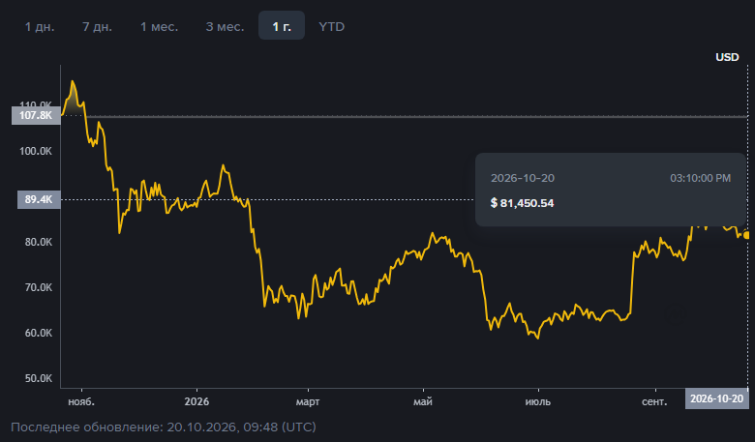The image size is (755, 442).
Task: Click the 107.8K price axis tag
Action: click(x=36, y=115)
